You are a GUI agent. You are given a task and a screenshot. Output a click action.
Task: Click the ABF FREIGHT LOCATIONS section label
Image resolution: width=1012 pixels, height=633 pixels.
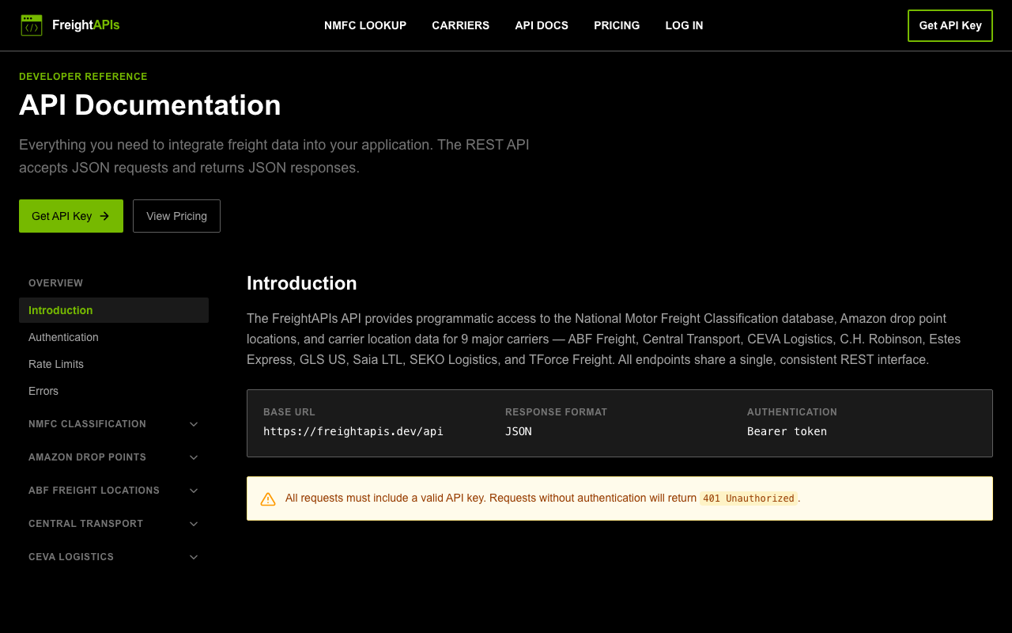[x=94, y=491]
